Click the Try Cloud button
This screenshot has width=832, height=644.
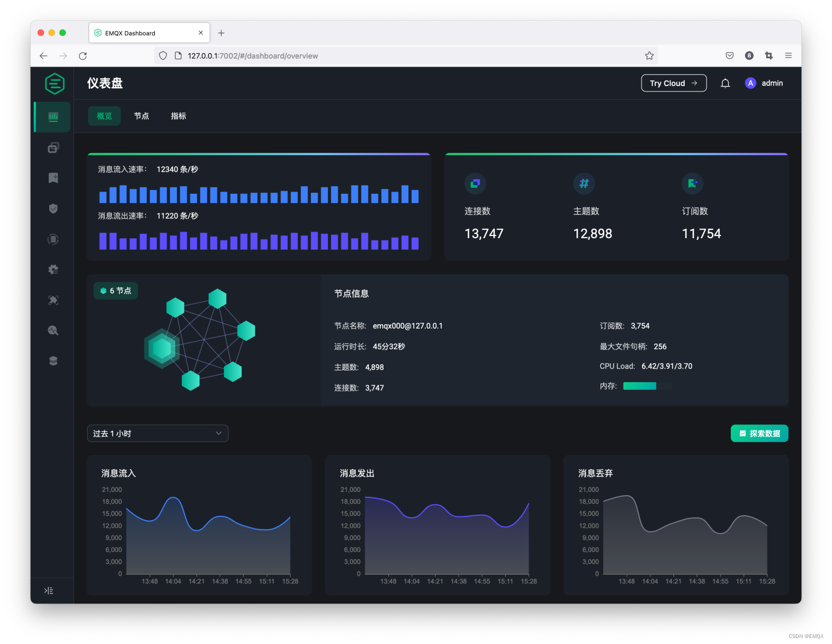(674, 83)
